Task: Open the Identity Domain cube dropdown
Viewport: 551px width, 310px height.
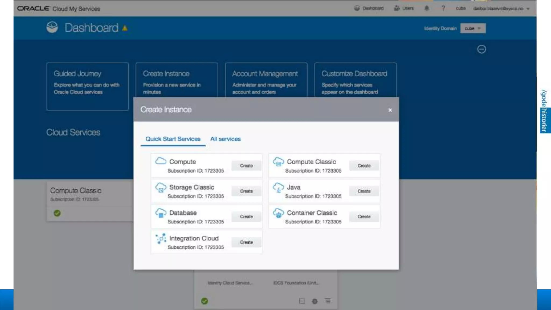Action: tap(473, 28)
